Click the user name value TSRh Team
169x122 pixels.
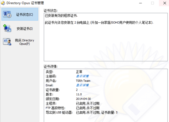83,81
